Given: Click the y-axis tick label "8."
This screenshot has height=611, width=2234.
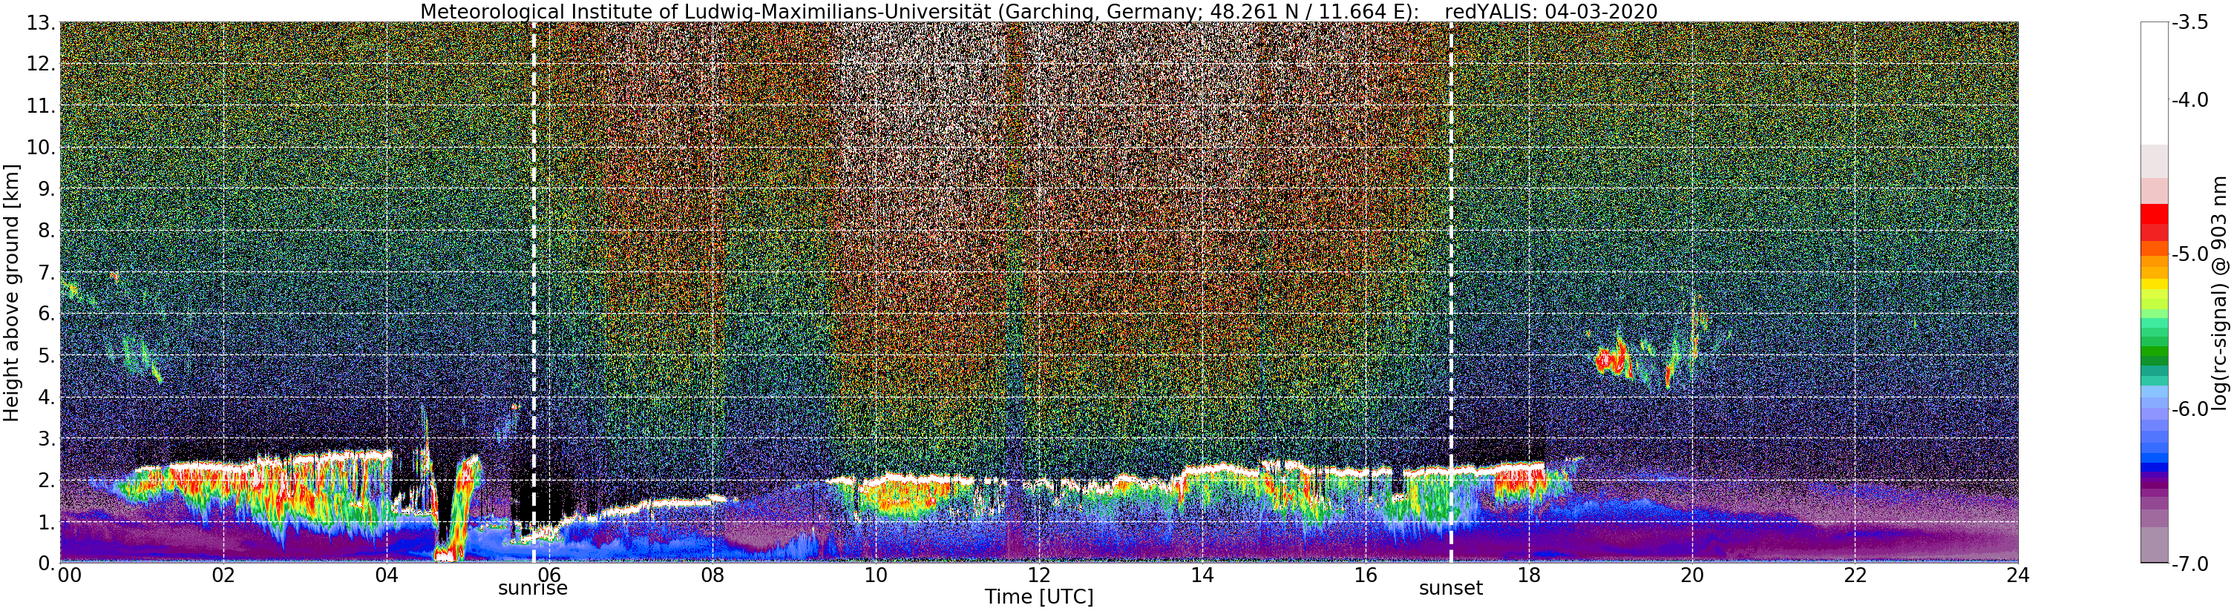Looking at the screenshot, I should coord(47,231).
